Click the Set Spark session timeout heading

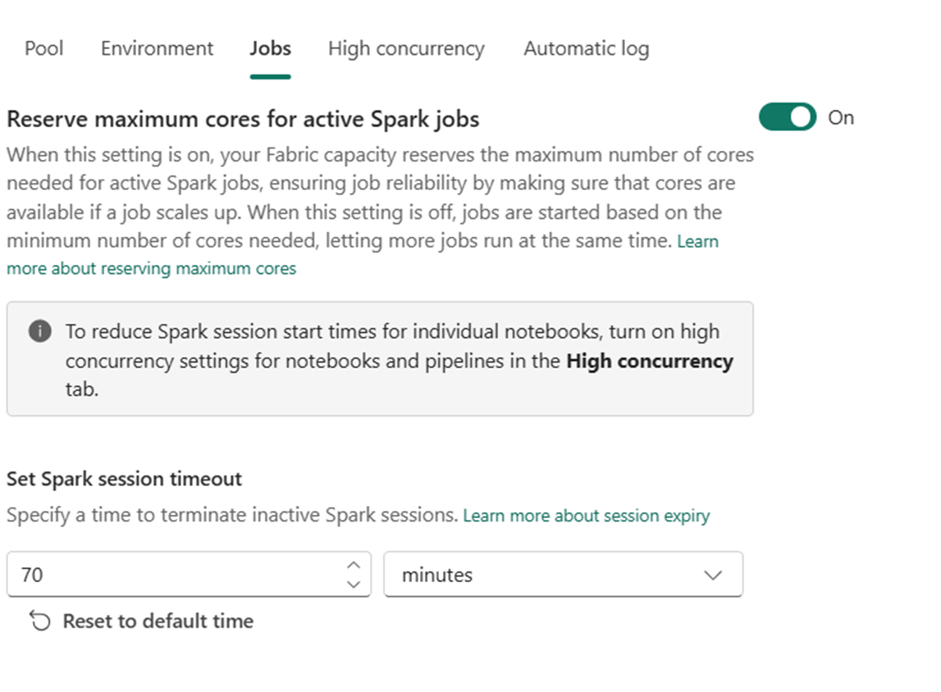124,479
